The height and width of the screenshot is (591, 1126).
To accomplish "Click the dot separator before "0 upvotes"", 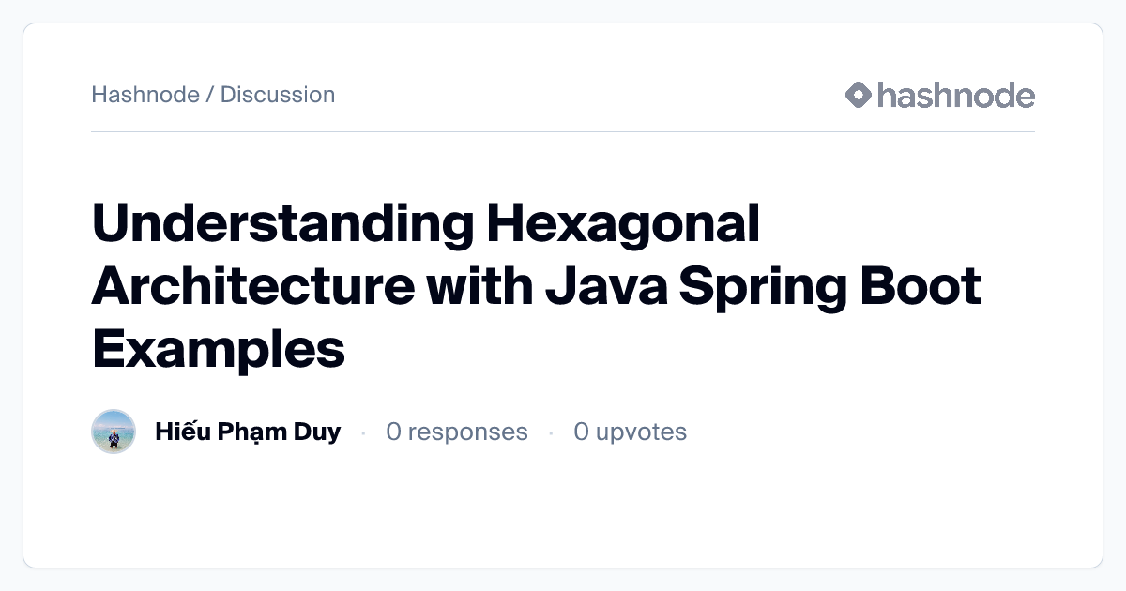I will [x=551, y=432].
